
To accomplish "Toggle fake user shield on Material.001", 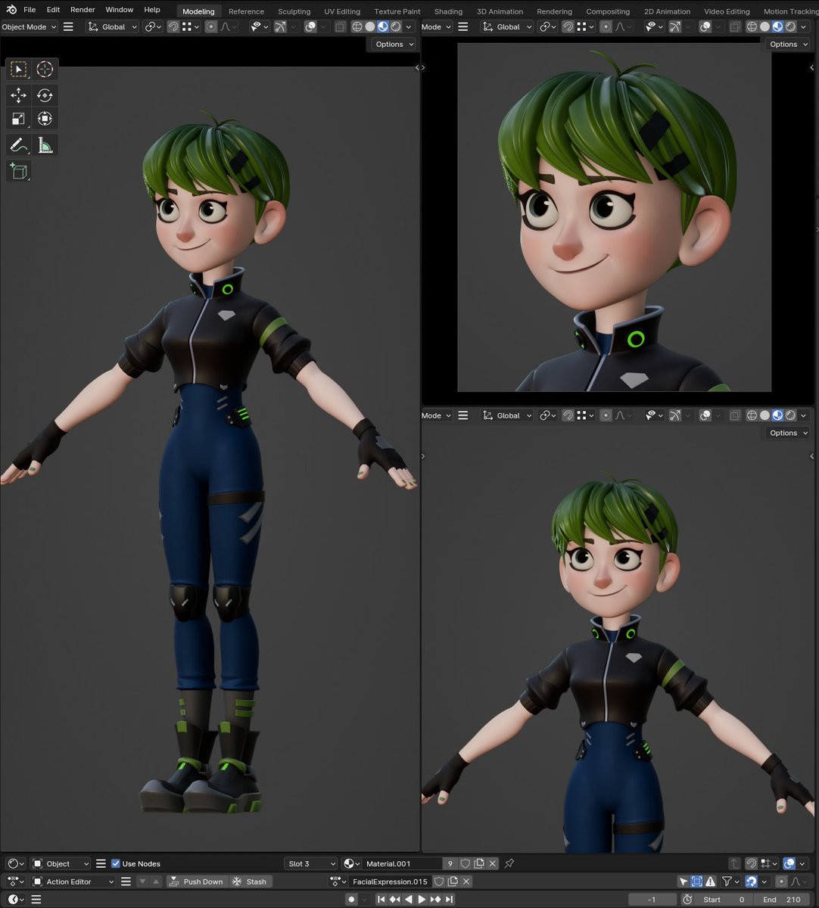I will pos(466,863).
